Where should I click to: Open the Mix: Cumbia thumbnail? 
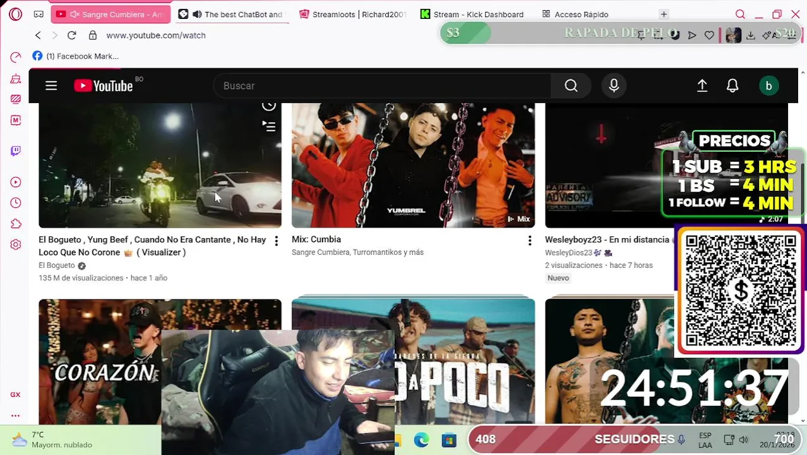[413, 165]
